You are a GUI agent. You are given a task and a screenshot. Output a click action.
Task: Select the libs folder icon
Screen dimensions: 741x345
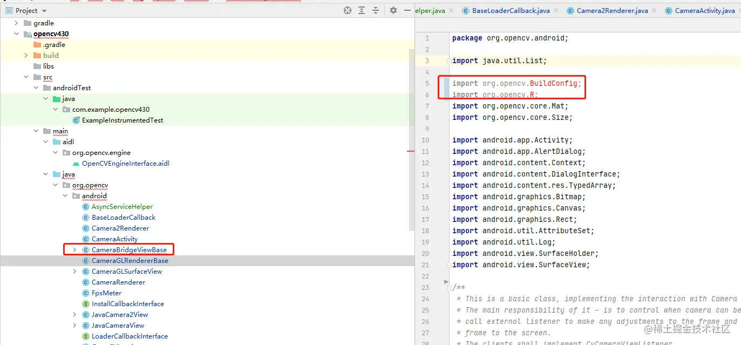(37, 66)
